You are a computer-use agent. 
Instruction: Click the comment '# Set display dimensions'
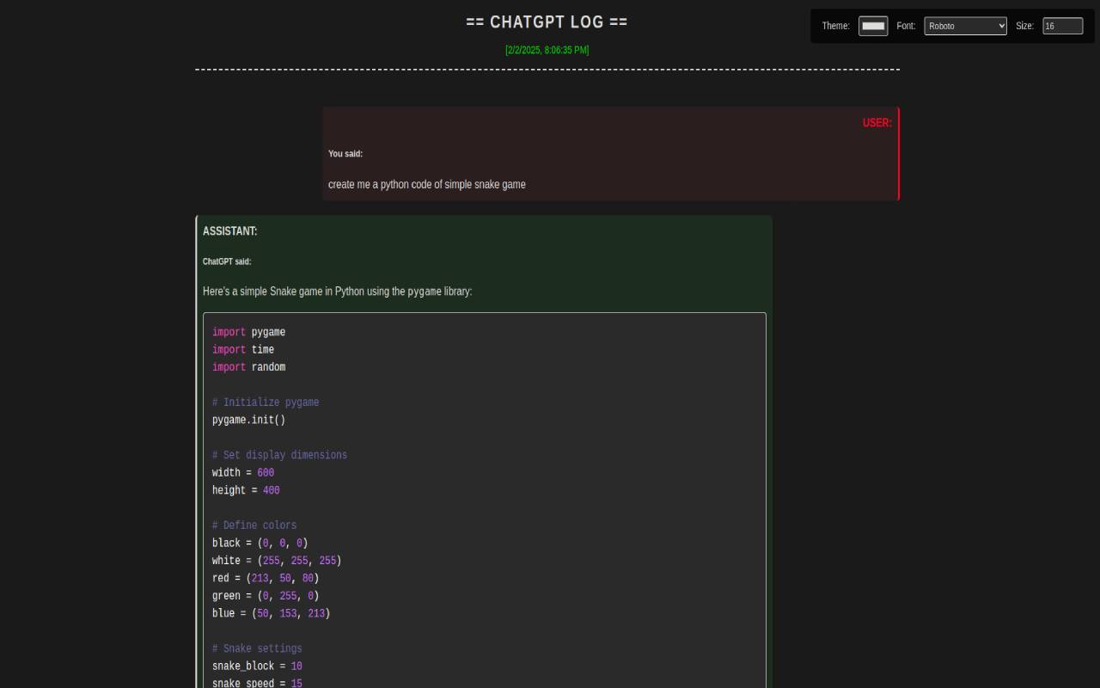point(280,455)
